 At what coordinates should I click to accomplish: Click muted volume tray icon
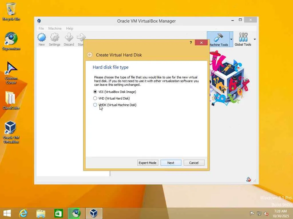(266, 213)
